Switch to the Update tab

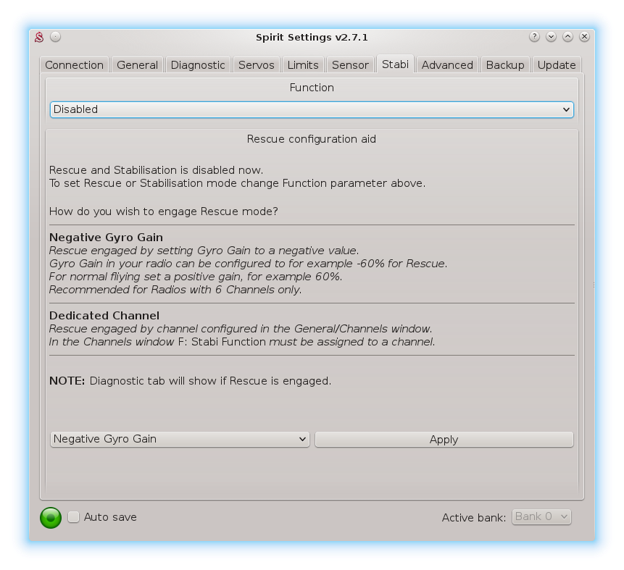(557, 65)
